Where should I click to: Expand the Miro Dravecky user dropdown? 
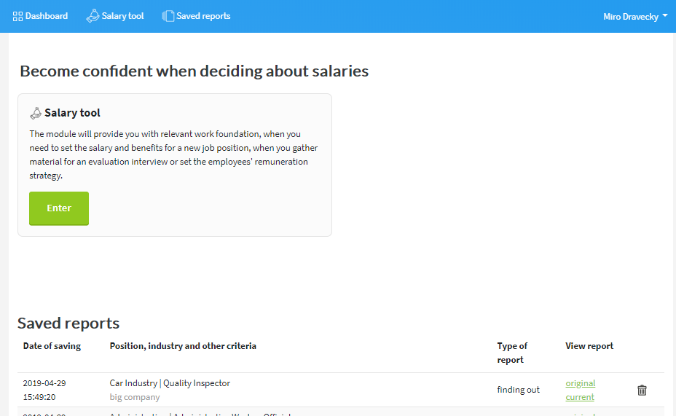pos(635,16)
